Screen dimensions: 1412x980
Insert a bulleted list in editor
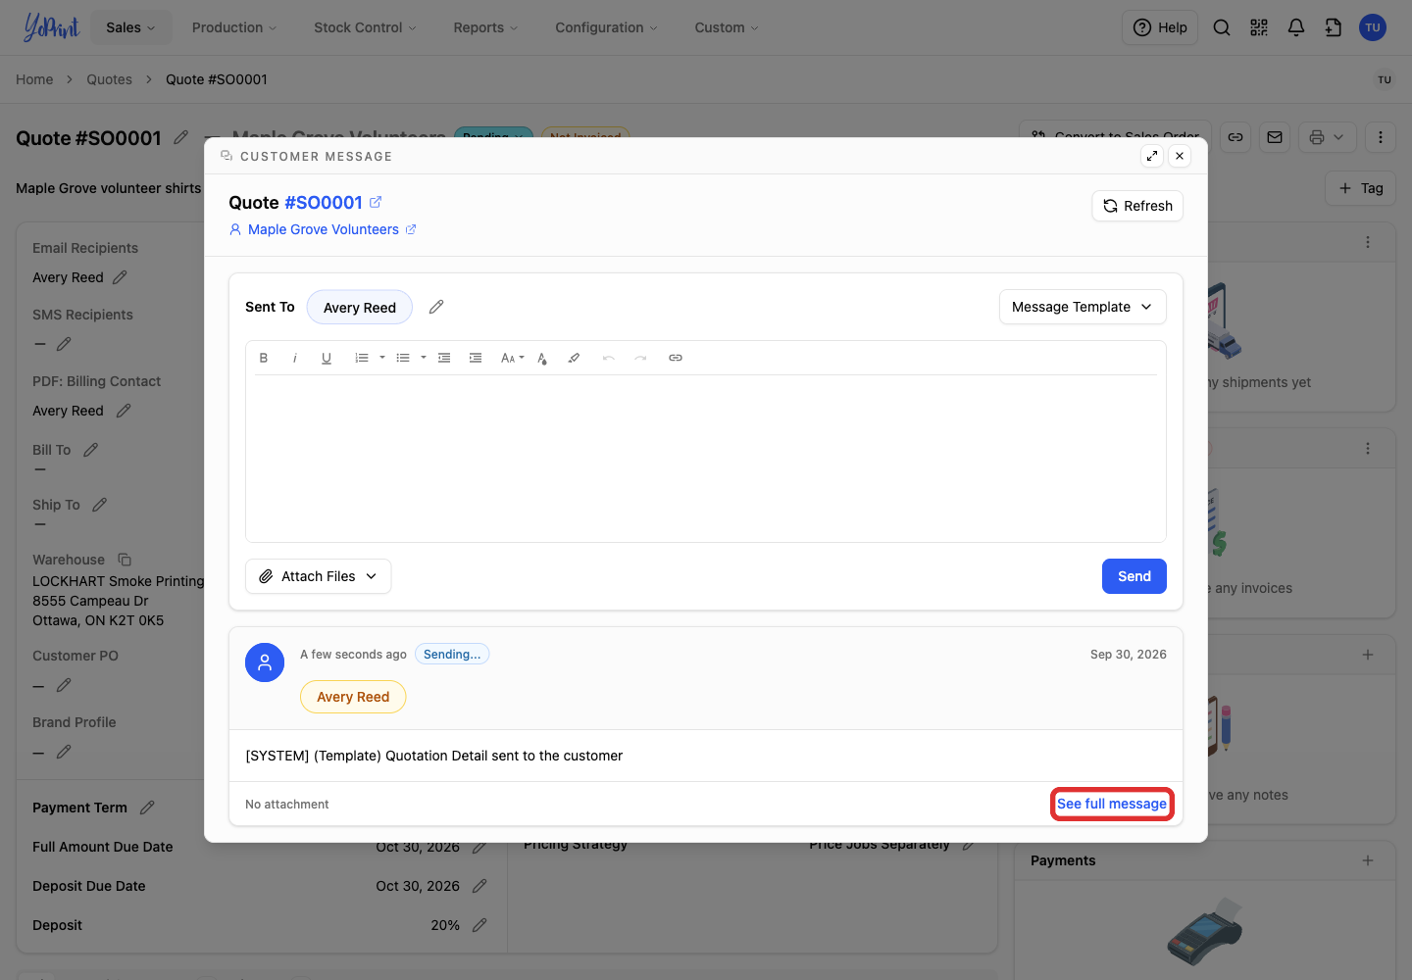click(403, 358)
